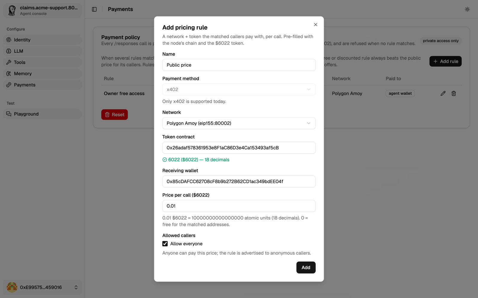Click the Memory icon in sidebar
Image resolution: width=478 pixels, height=298 pixels.
click(9, 74)
